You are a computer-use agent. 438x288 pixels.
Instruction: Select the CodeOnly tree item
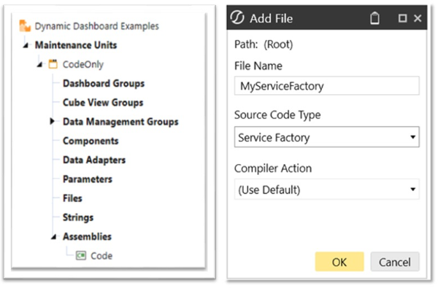tap(83, 64)
